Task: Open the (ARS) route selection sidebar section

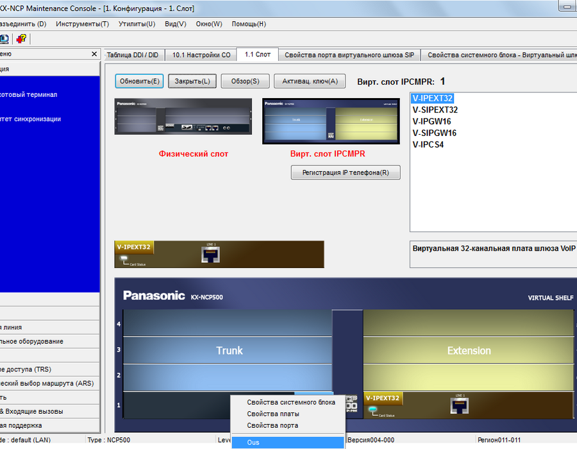Action: pyautogui.click(x=49, y=383)
